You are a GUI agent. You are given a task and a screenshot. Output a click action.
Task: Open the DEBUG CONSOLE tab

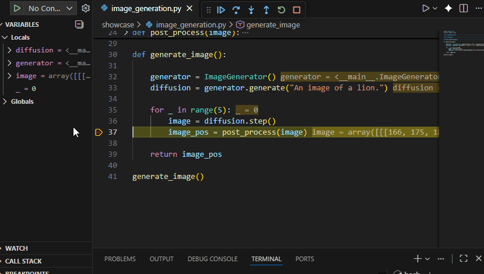tap(212, 259)
